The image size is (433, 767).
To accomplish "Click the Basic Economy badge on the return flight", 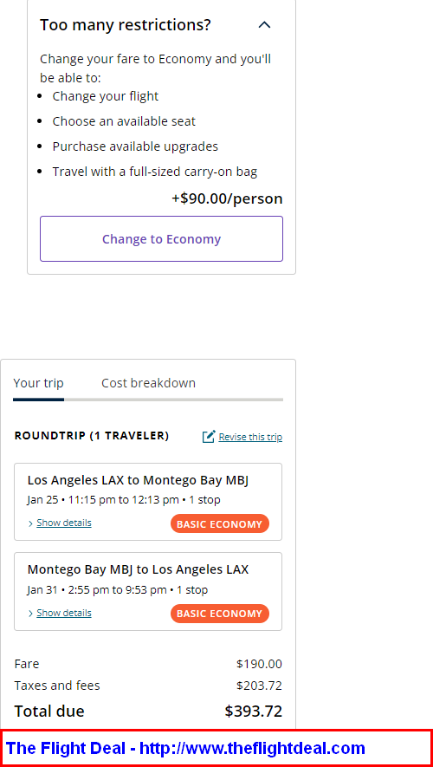I will [x=219, y=614].
